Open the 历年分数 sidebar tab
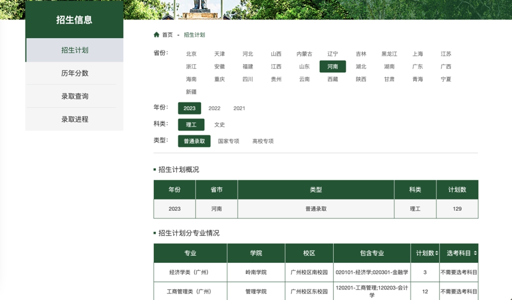 (74, 73)
